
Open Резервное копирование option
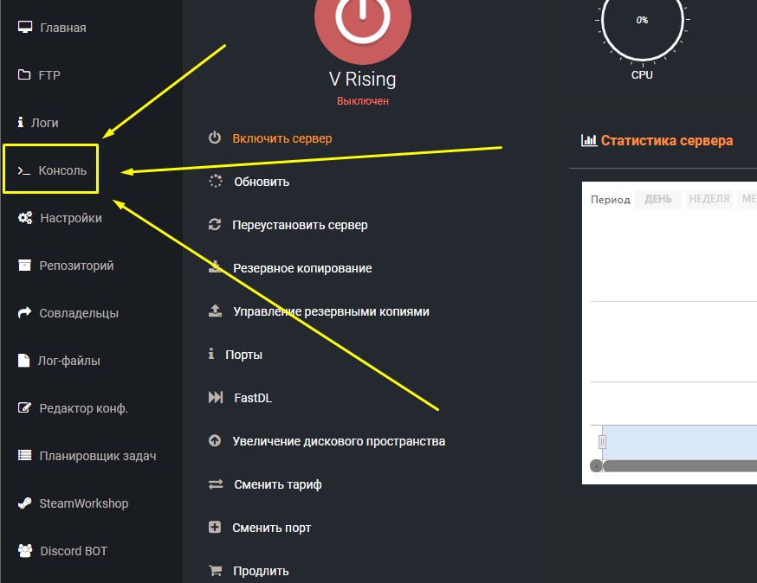302,268
